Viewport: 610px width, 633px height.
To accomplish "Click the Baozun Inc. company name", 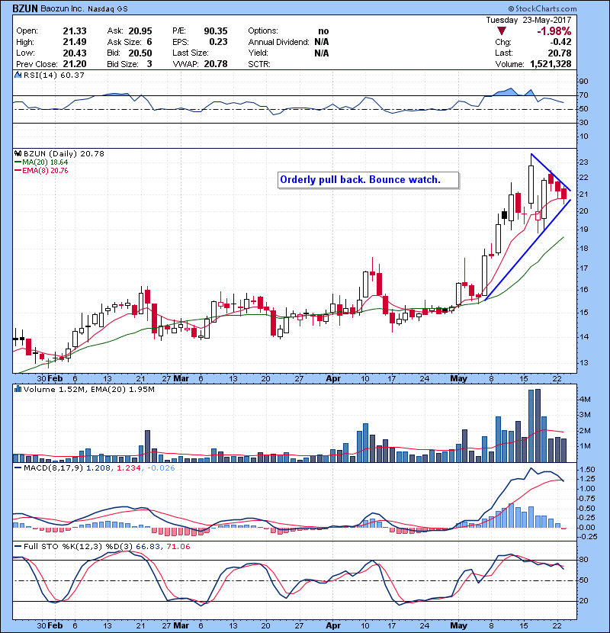I will 63,9.
